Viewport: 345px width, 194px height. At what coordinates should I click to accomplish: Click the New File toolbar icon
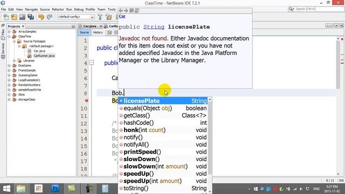click(x=6, y=17)
